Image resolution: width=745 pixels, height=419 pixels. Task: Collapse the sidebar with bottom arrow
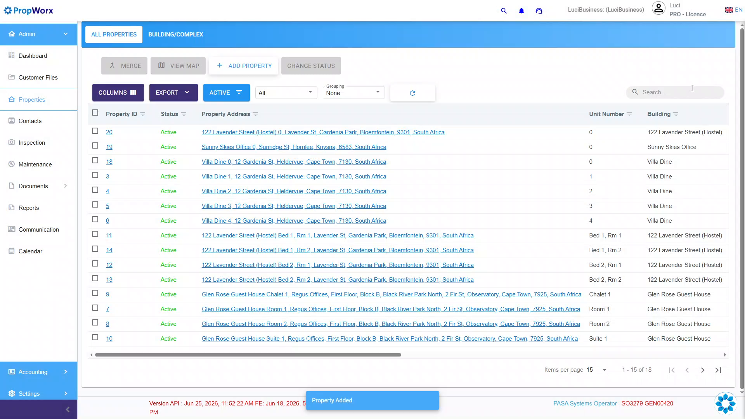coord(68,410)
